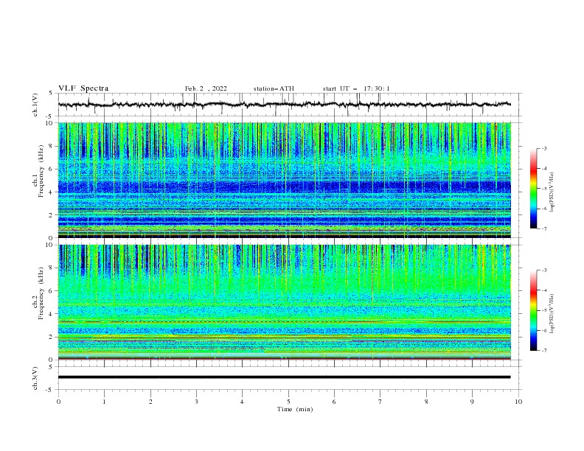Screen dimensions: 584x451
Task: Click inside the ch.2 spectrogram panel
Action: click(x=285, y=302)
